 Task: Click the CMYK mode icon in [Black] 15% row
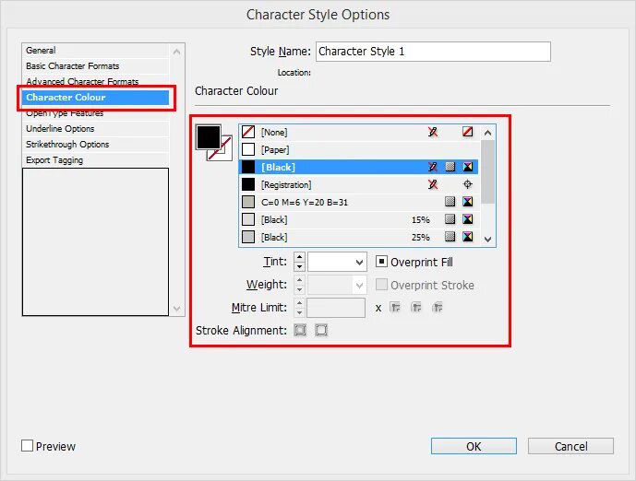[468, 219]
